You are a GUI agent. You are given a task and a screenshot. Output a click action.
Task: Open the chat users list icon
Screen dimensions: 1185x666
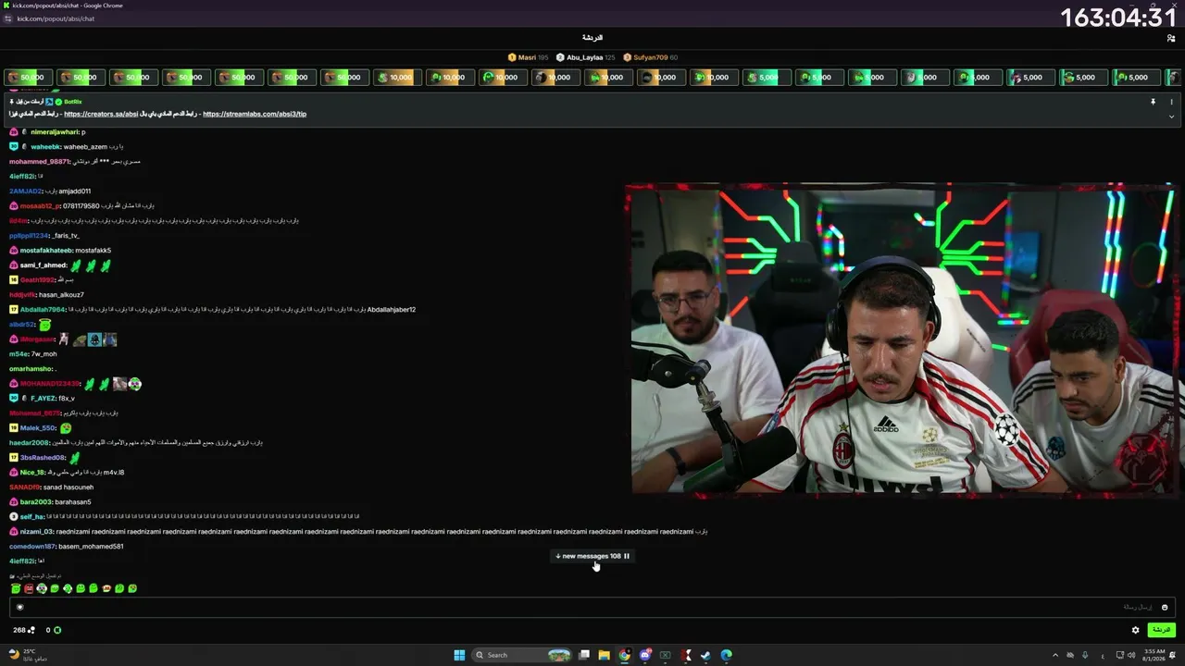1171,38
